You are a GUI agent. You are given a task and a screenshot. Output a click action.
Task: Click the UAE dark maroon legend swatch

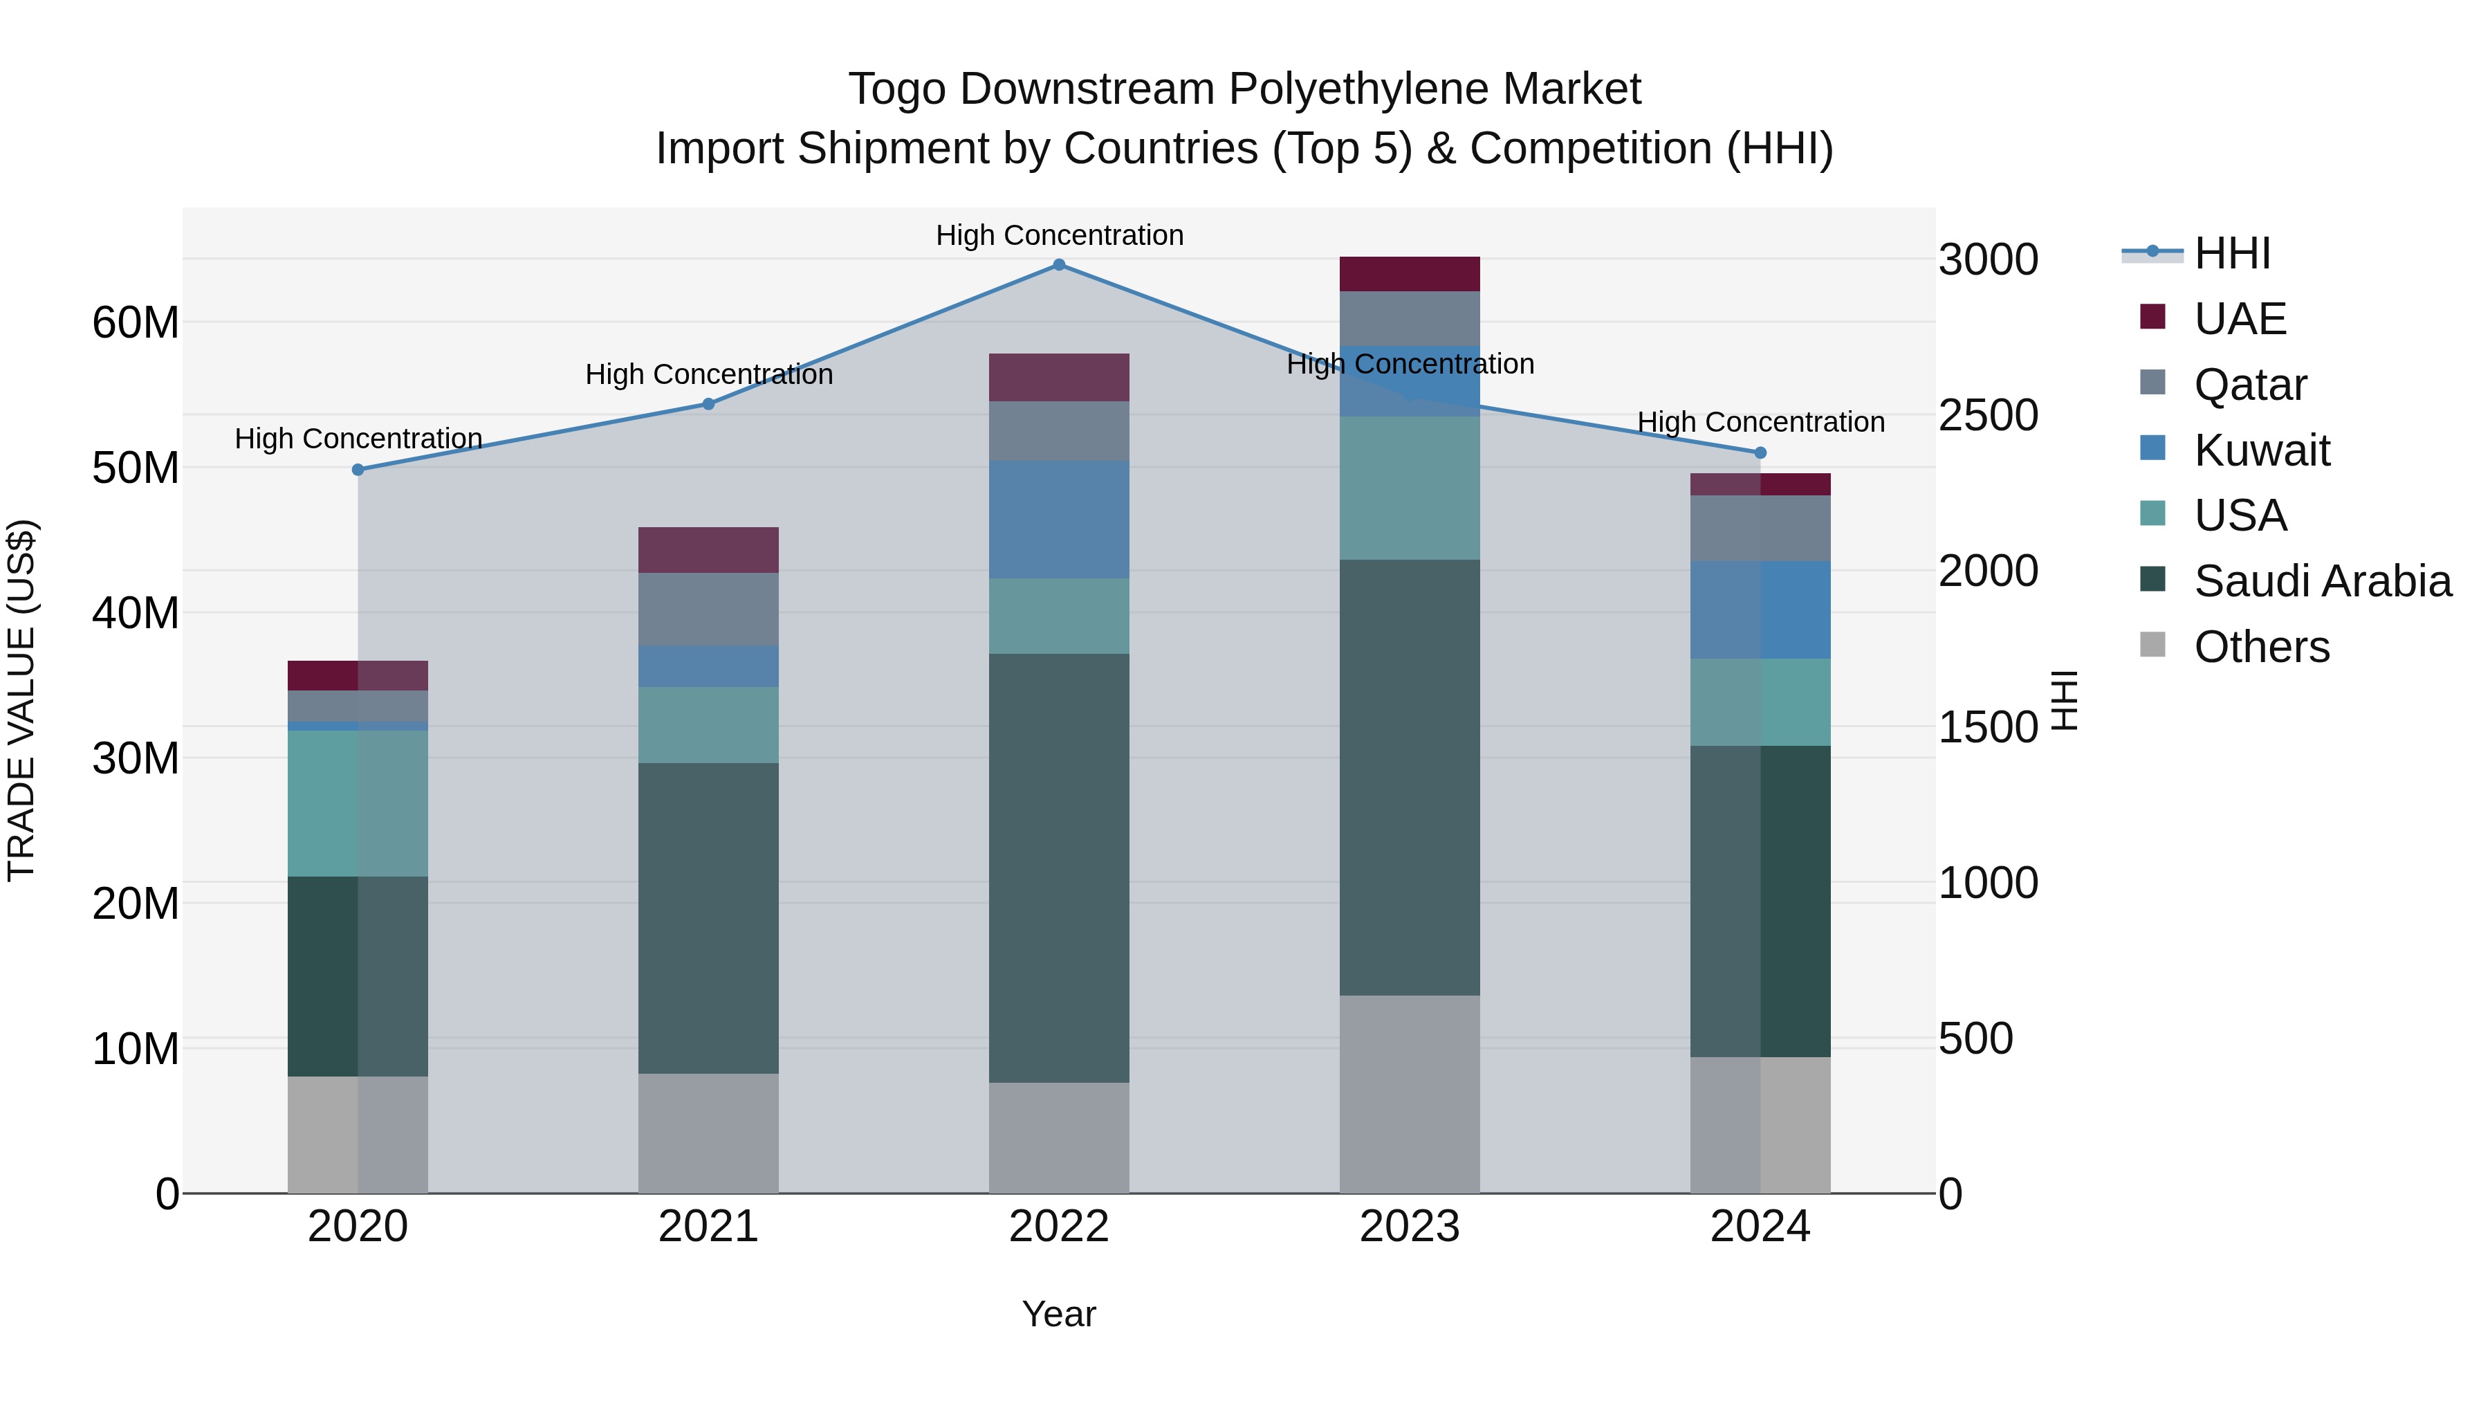coord(2152,316)
